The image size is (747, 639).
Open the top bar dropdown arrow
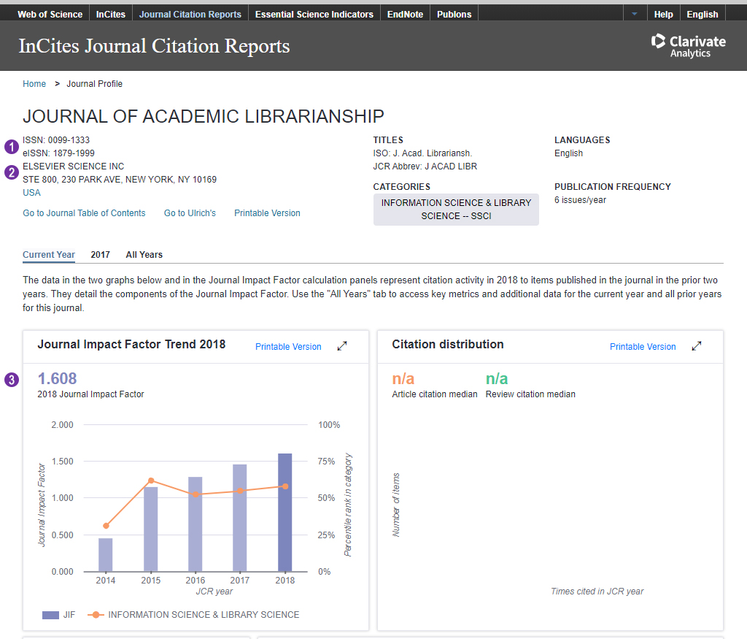[635, 14]
